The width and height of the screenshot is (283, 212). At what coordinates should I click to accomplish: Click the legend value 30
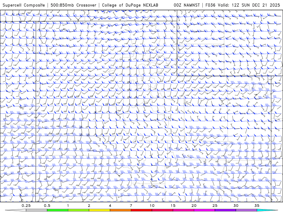(236, 206)
